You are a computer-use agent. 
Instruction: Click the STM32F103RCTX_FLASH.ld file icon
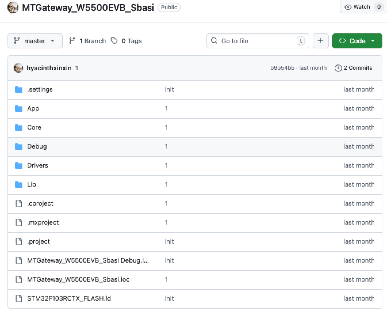[19, 299]
